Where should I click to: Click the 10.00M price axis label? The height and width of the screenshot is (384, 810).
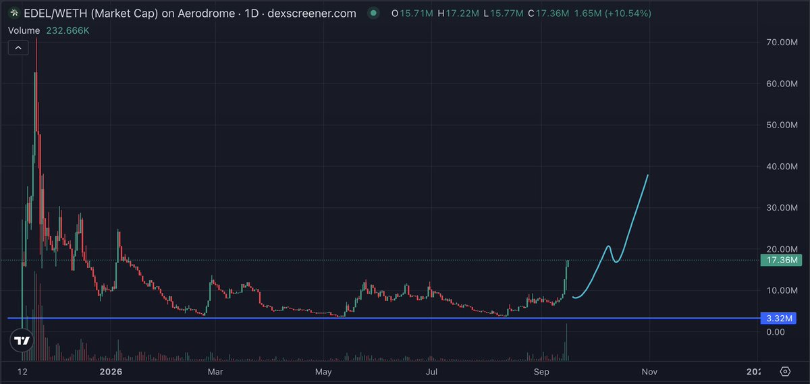(x=783, y=290)
